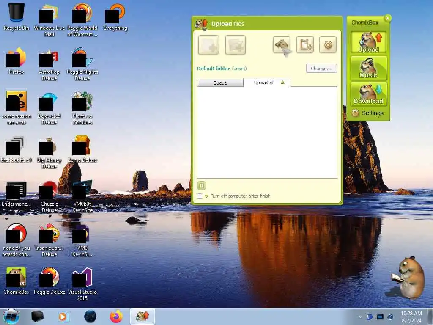The height and width of the screenshot is (325, 433).
Task: Show hidden system tray icons arrow
Action: click(x=359, y=317)
